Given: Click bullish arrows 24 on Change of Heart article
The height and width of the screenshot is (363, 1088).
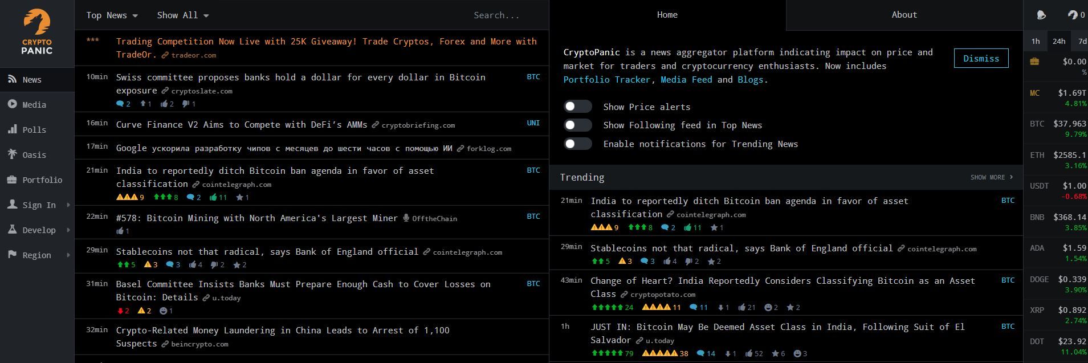Looking at the screenshot, I should [612, 307].
